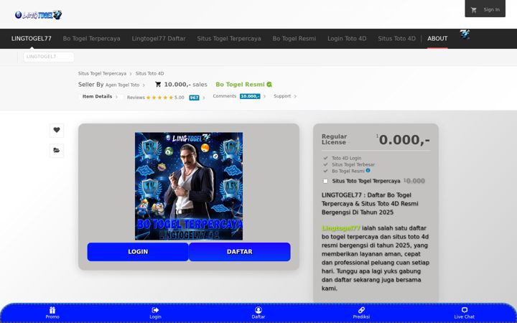
Task: Click the Regular License heading
Action: tap(334, 139)
